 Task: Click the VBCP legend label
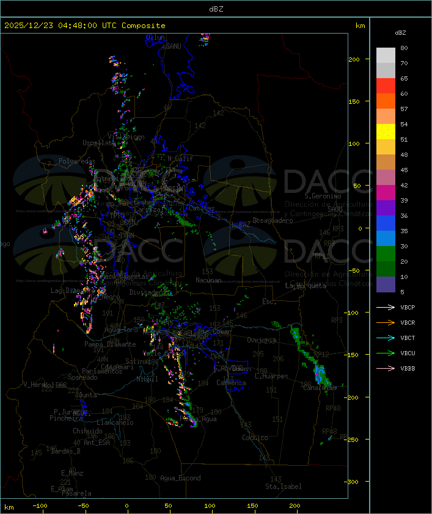pos(408,307)
